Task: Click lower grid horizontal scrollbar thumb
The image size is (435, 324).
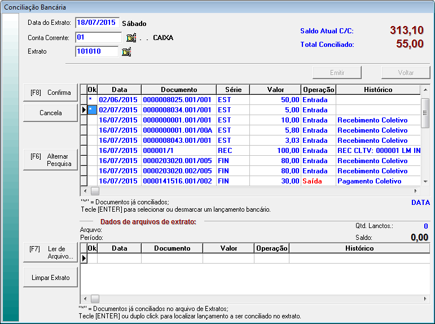Action: pos(95,299)
